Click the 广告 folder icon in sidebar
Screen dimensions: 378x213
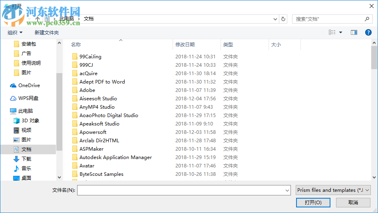[x=16, y=53]
